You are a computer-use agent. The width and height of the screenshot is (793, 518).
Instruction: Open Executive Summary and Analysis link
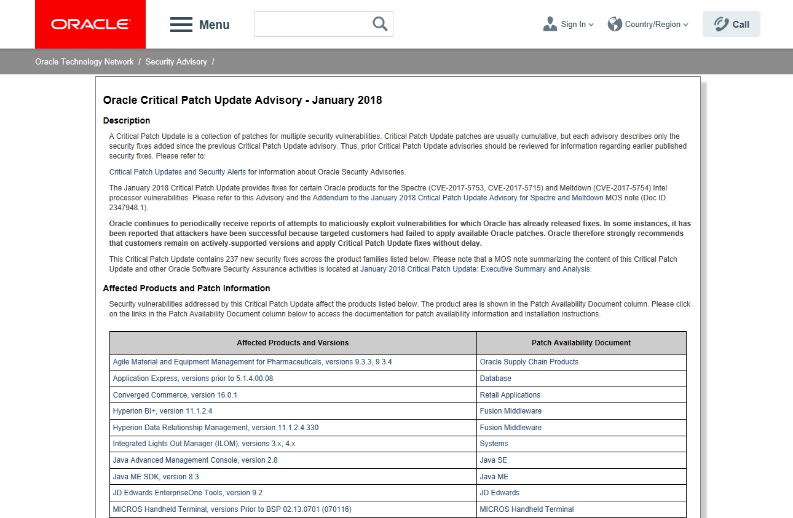point(475,269)
